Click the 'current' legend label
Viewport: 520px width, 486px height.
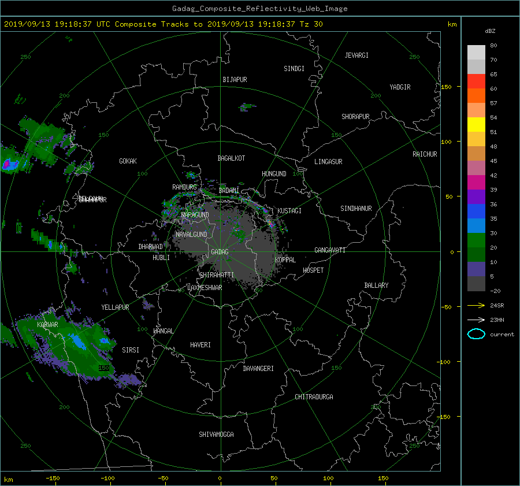coord(502,335)
